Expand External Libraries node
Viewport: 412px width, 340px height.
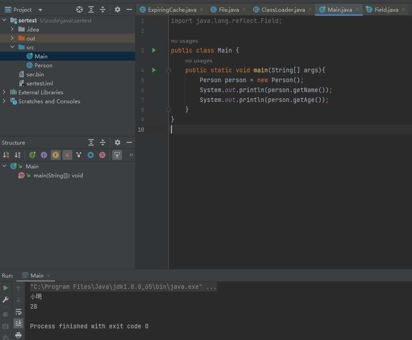[x=4, y=92]
